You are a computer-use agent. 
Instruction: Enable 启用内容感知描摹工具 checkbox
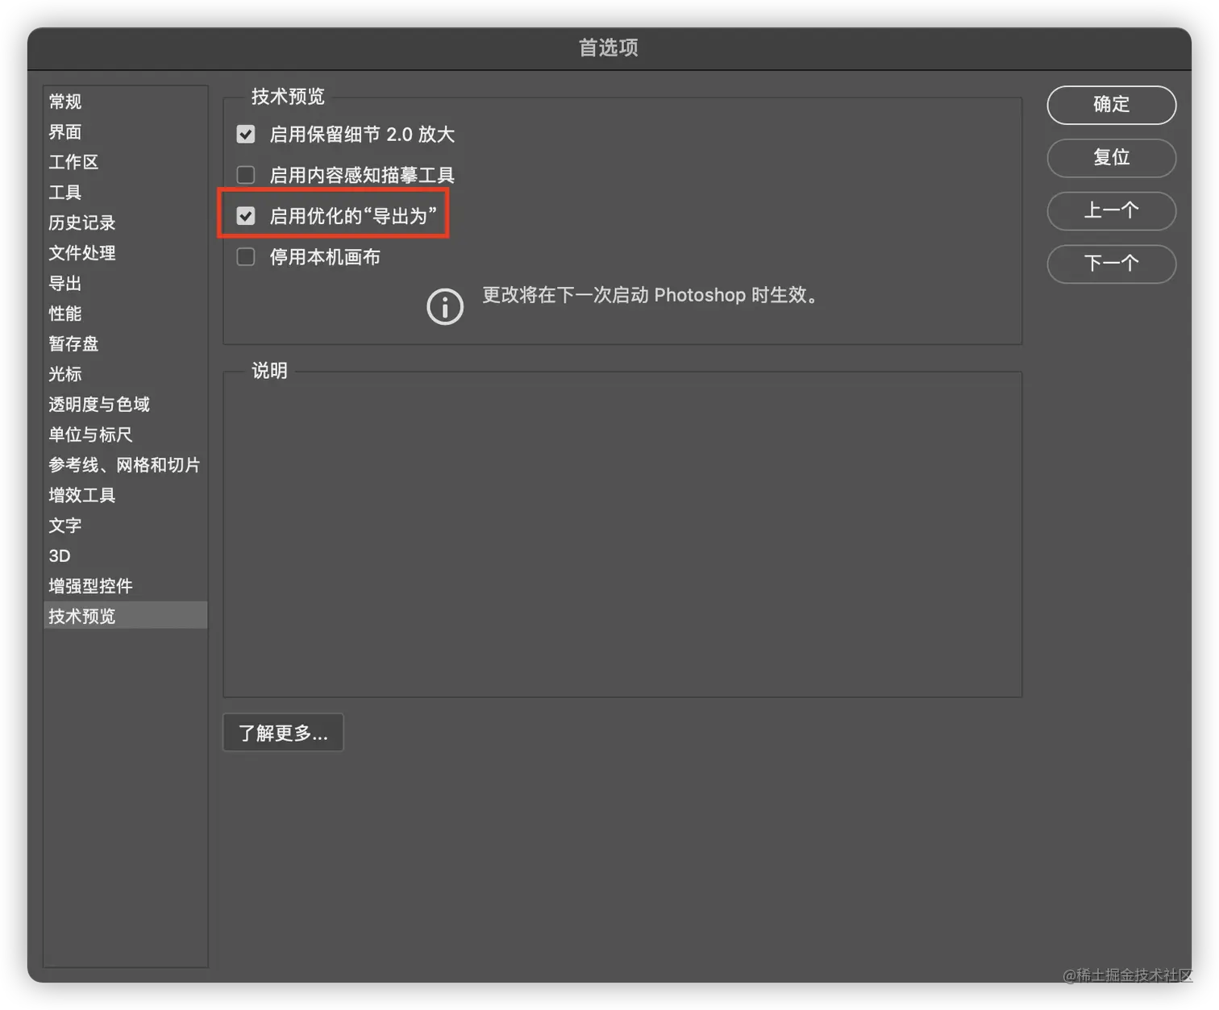coord(246,175)
